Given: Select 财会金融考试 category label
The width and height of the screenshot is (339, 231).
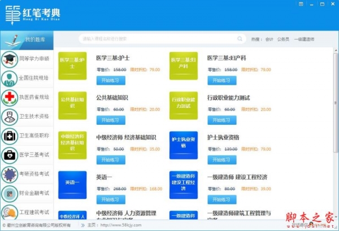Looking at the screenshot, I should click(34, 193).
